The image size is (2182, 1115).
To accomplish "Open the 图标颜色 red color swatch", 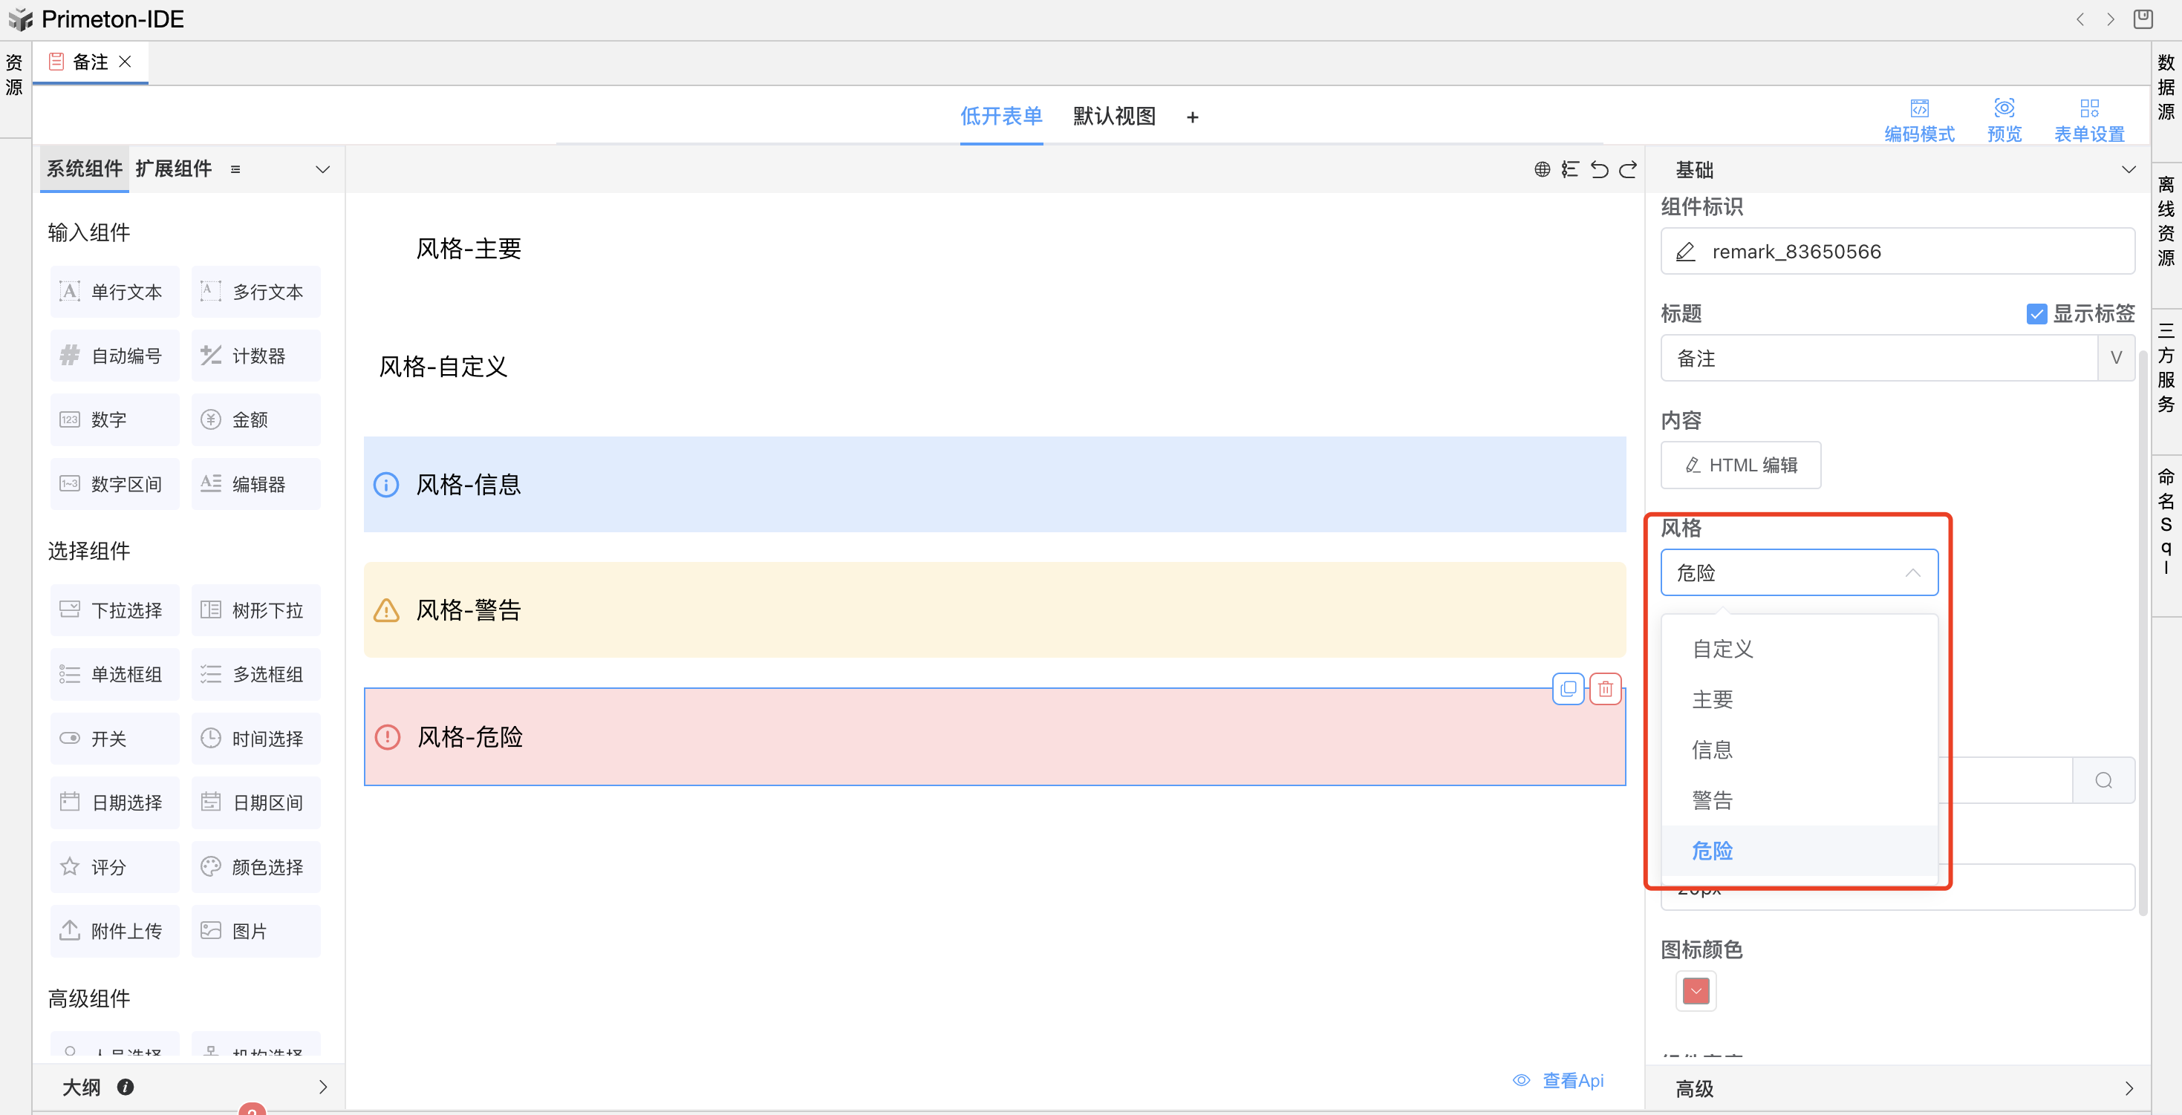I will (x=1696, y=990).
